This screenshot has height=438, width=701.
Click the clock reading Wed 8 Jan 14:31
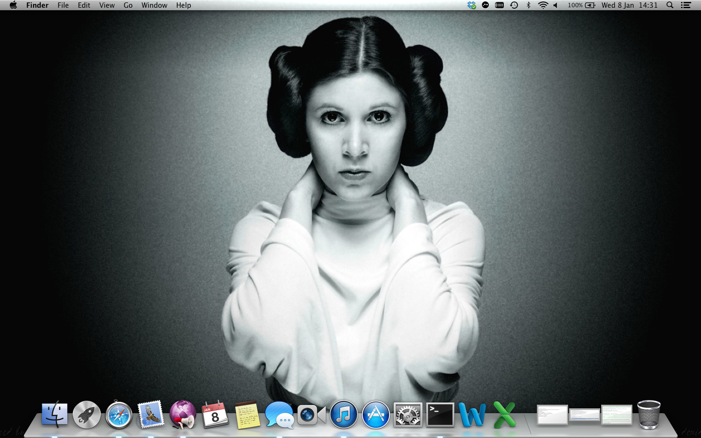(x=629, y=5)
